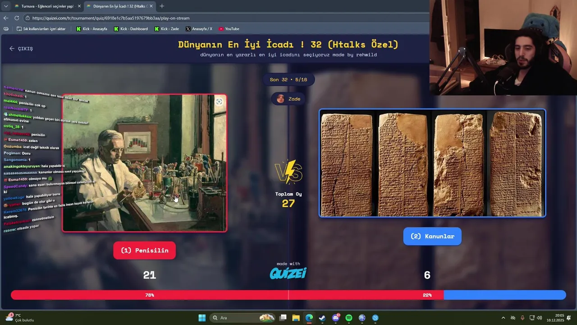Open the network status tray icon

532,318
